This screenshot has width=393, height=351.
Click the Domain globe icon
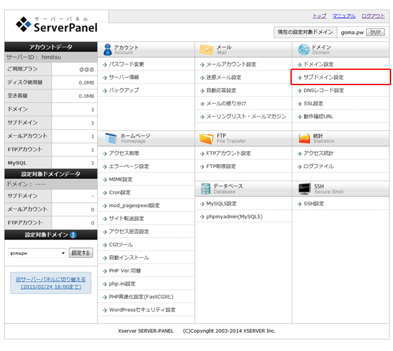[303, 50]
